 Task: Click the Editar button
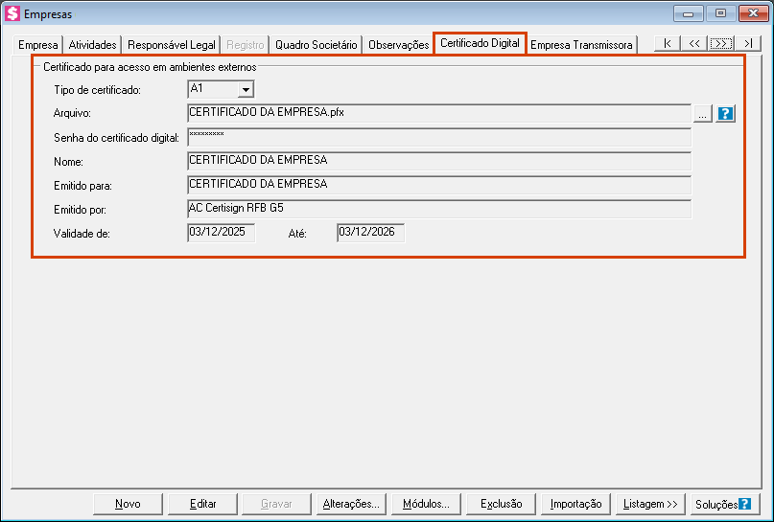(x=202, y=504)
